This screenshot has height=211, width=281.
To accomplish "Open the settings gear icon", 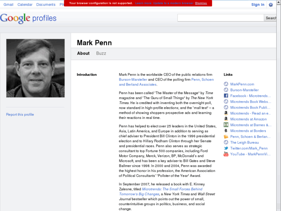I will click(271, 5).
